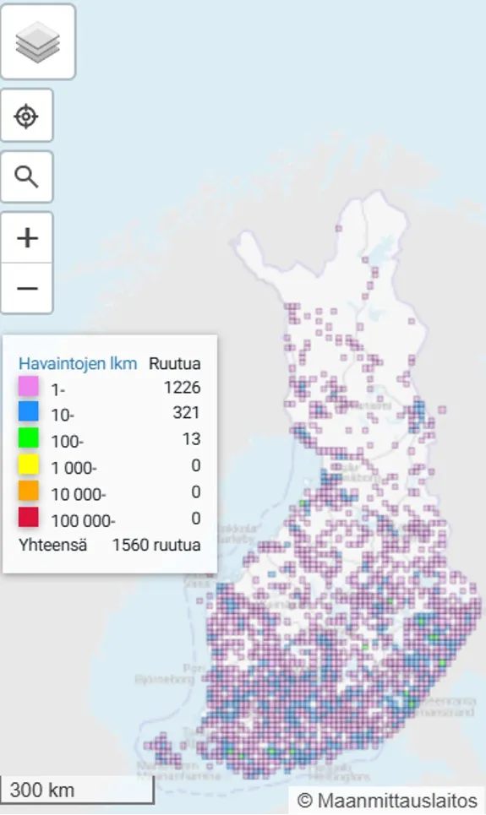Screen dimensions: 486x815
Task: Click the 10 000- legend label
Action: pyautogui.click(x=79, y=494)
